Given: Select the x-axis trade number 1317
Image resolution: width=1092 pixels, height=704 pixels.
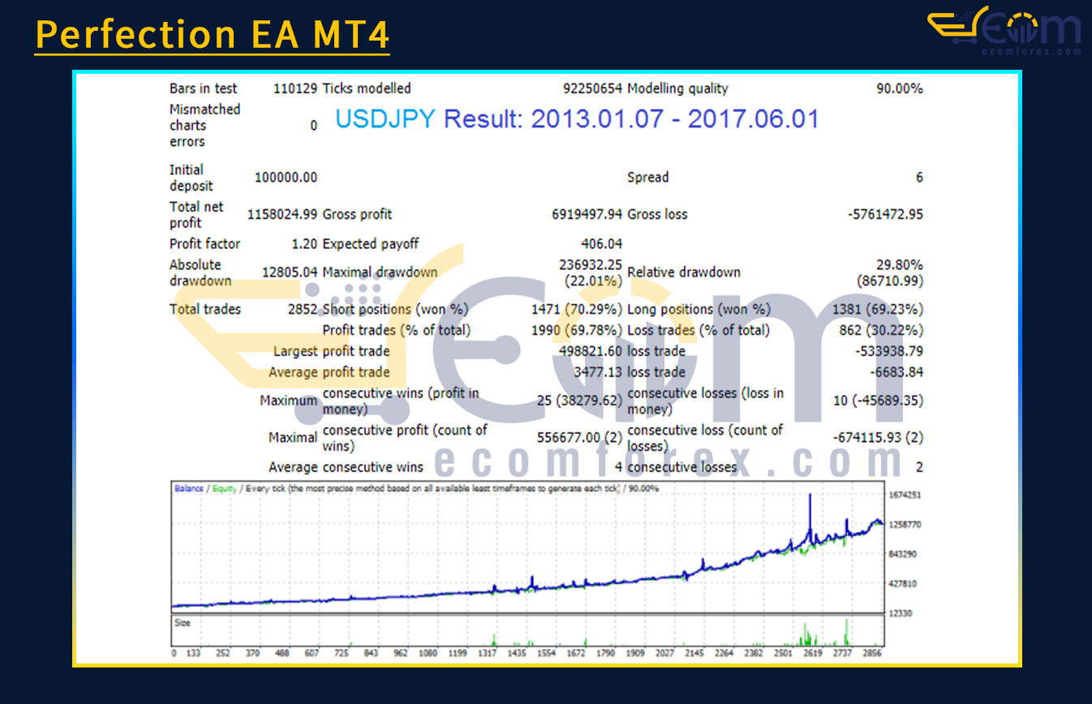Looking at the screenshot, I should point(488,653).
